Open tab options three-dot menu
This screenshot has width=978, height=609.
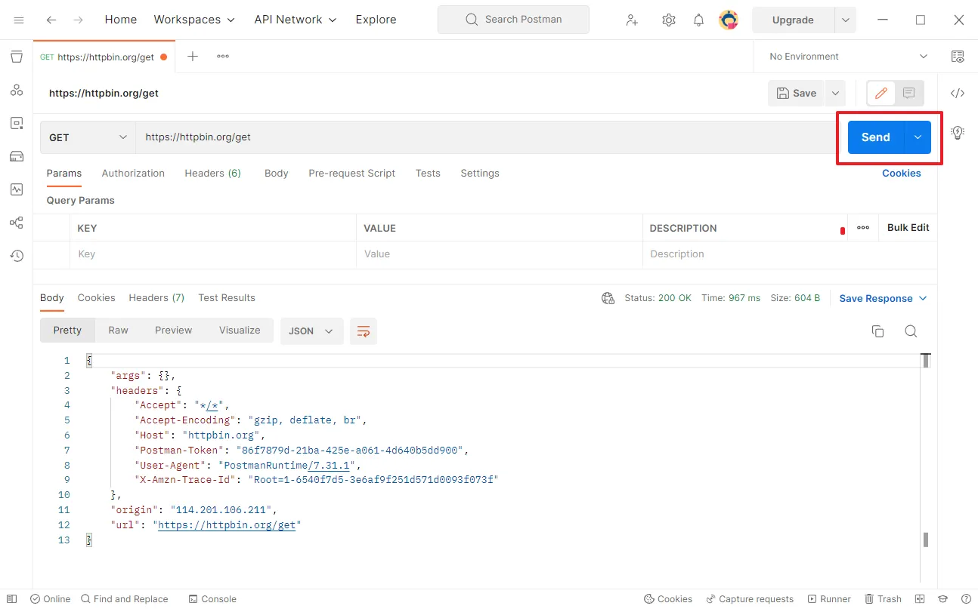223,57
